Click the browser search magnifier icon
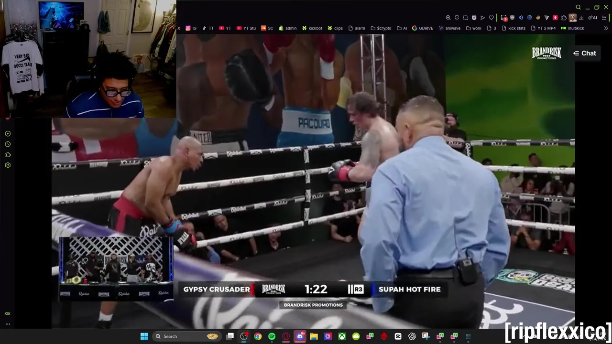Screen dimensions: 612x344 point(578,7)
